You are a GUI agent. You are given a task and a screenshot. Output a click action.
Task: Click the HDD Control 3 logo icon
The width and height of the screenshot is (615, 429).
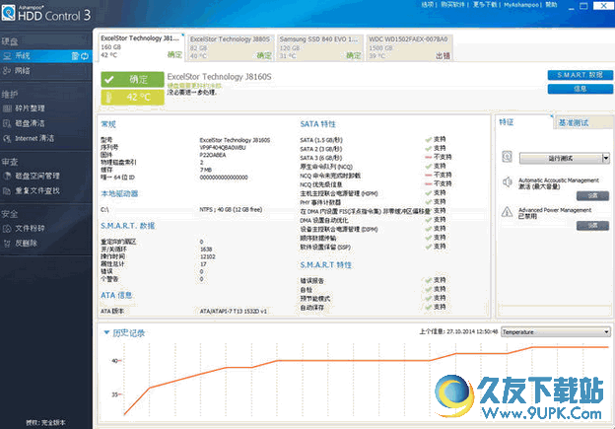click(x=8, y=13)
